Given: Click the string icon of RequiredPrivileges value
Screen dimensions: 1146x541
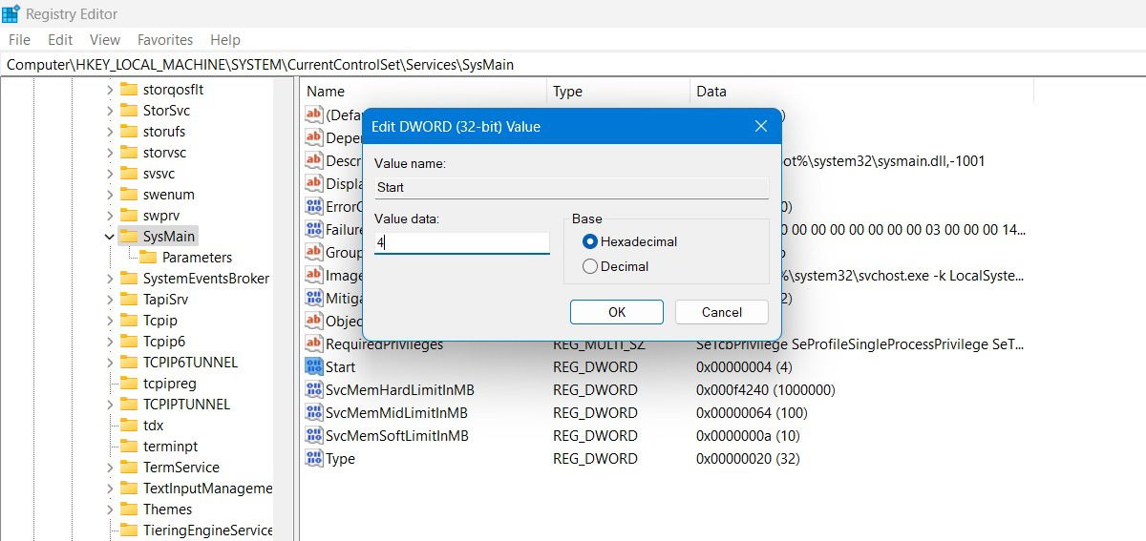Looking at the screenshot, I should (x=313, y=343).
